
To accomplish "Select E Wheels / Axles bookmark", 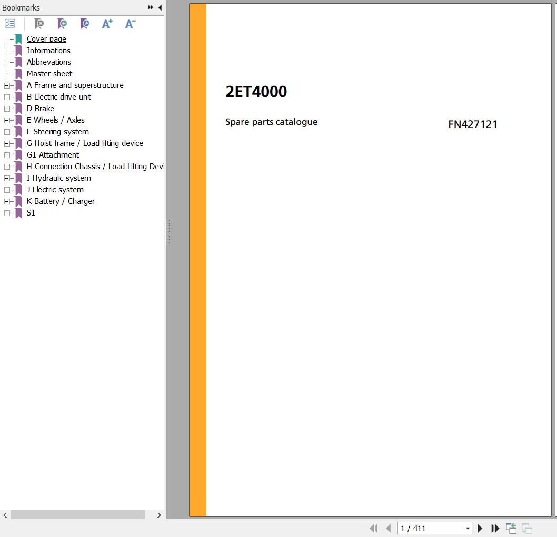I will [56, 120].
